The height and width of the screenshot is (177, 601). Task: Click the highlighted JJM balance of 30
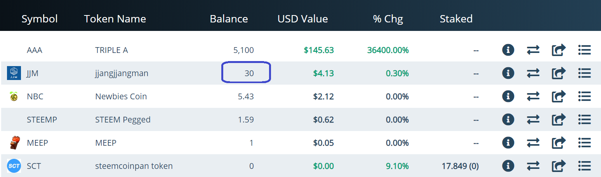coord(249,73)
